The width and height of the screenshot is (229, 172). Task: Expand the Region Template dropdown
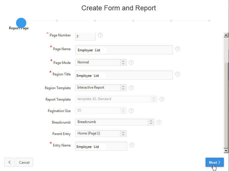pyautogui.click(x=101, y=88)
